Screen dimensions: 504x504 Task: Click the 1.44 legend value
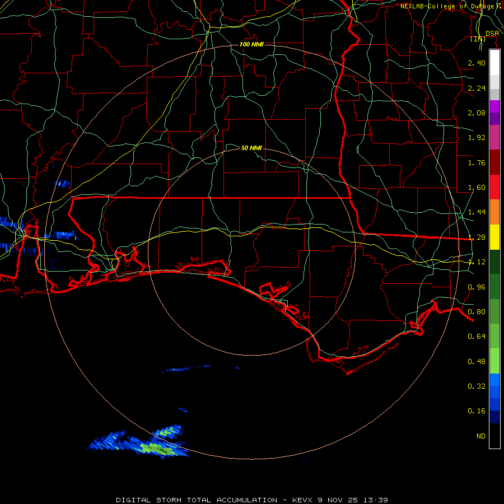click(x=477, y=212)
